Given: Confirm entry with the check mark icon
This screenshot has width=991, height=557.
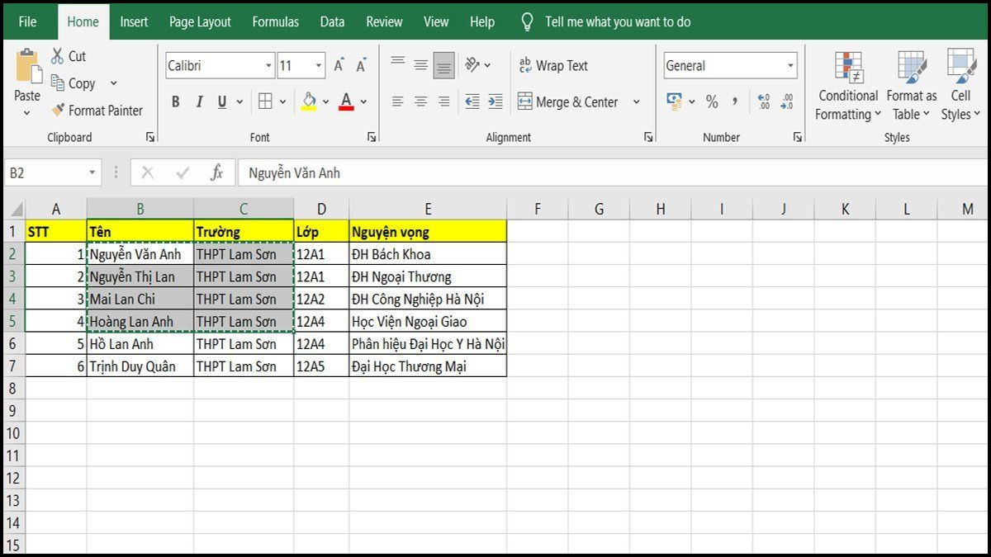Looking at the screenshot, I should click(183, 172).
